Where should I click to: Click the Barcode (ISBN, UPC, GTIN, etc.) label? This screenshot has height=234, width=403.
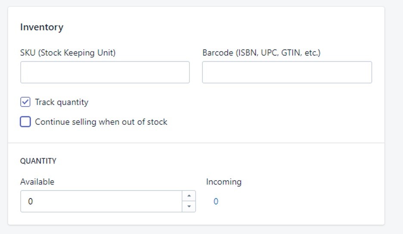coord(261,52)
